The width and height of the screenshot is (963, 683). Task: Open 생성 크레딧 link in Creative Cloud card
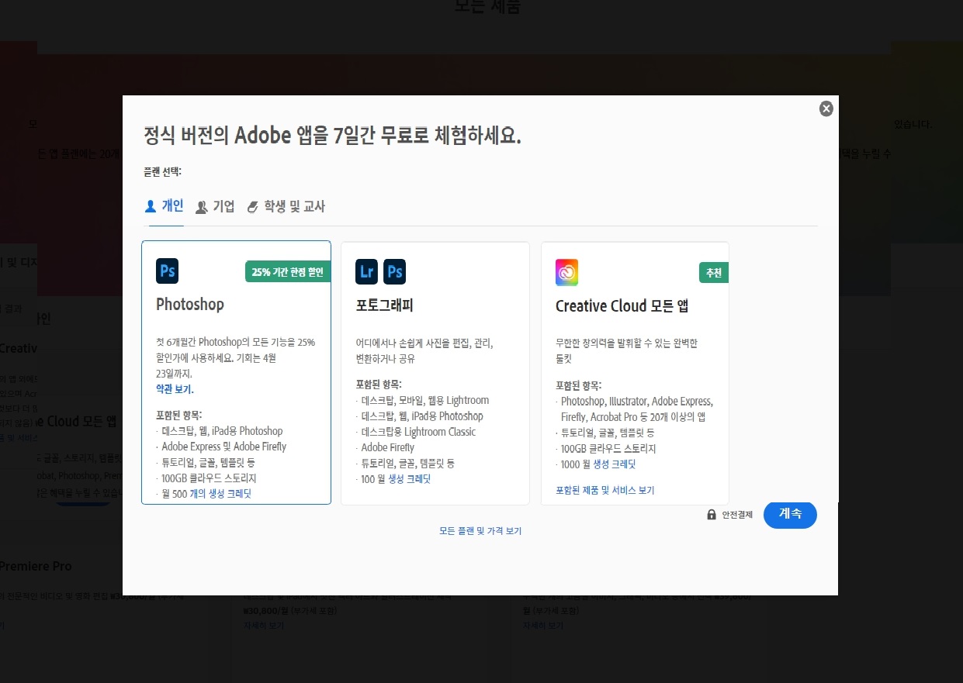[x=615, y=464]
